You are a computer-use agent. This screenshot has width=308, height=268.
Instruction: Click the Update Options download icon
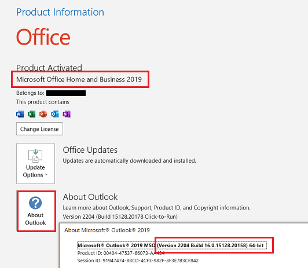35,156
